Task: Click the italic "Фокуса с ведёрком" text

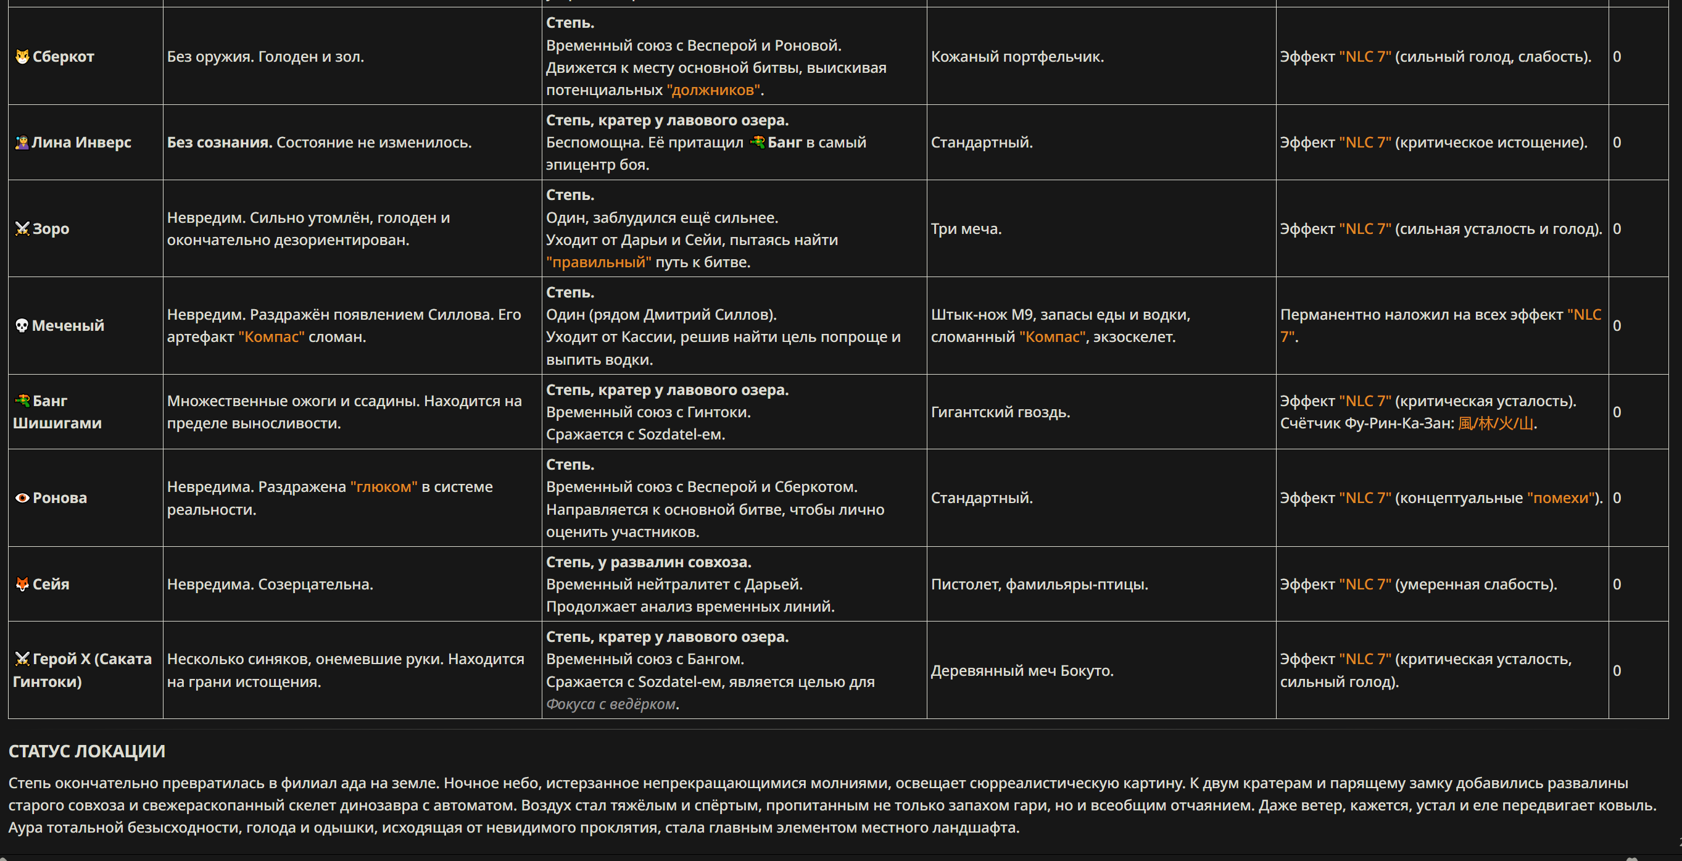Action: [610, 704]
